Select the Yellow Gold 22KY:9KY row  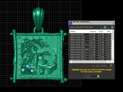point(90,49)
